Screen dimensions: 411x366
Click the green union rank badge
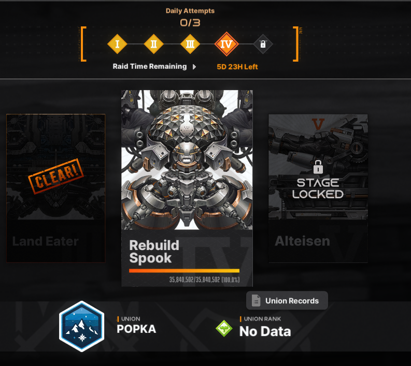tap(224, 328)
